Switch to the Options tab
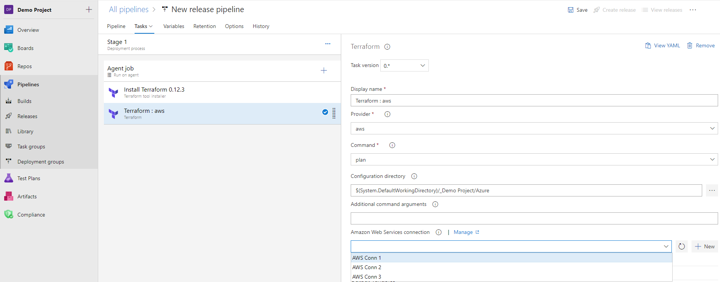720x282 pixels. click(234, 26)
